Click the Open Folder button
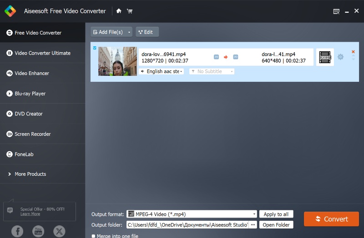Viewport: 364px width, 238px height. (276, 225)
